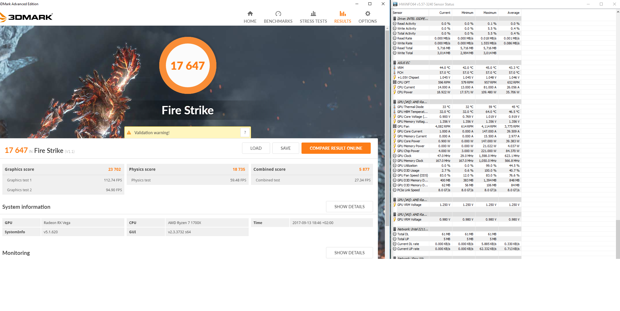The height and width of the screenshot is (311, 620).
Task: Click the Home house icon
Action: click(x=250, y=14)
